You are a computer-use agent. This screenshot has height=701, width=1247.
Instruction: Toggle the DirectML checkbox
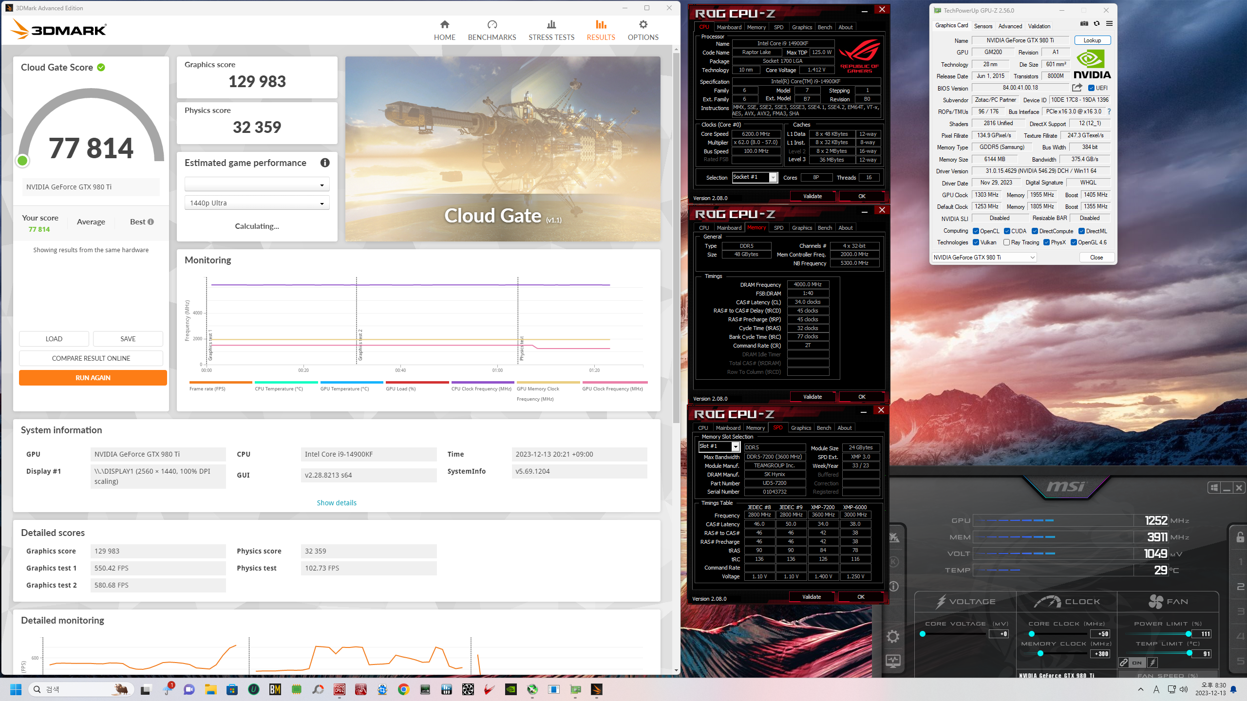point(1081,231)
